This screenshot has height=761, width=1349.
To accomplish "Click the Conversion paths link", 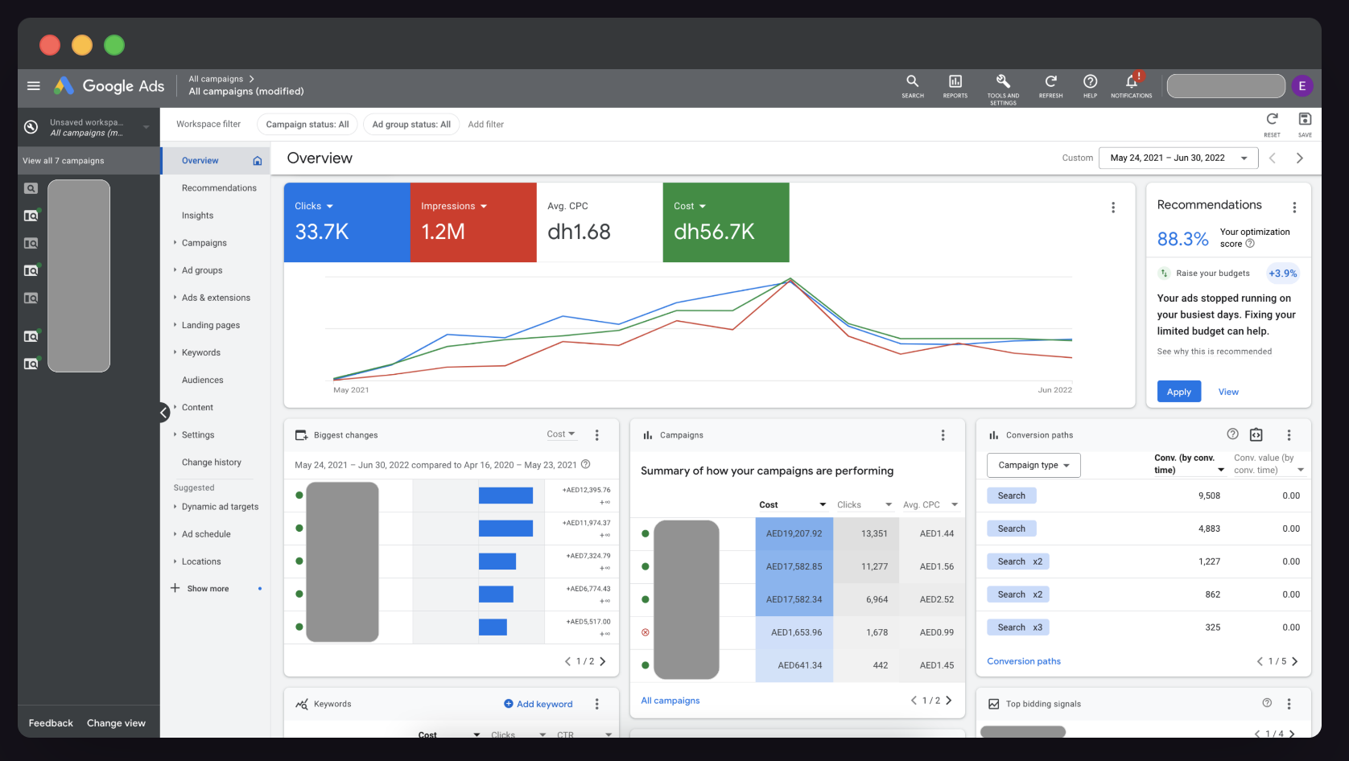I will 1024,661.
